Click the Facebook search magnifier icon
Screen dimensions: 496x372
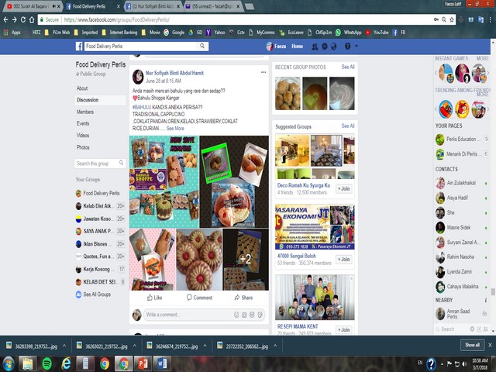203,46
